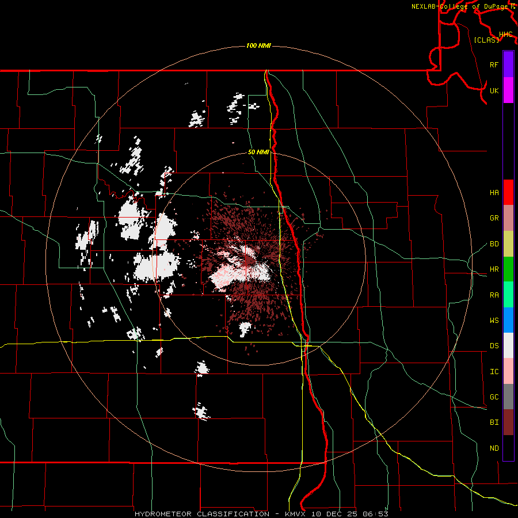518x518 pixels.
Task: Click the white DS legend swatch
Action: click(x=508, y=345)
